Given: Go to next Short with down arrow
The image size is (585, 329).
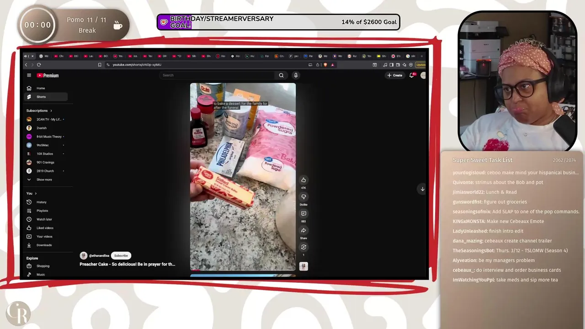Looking at the screenshot, I should (x=422, y=189).
